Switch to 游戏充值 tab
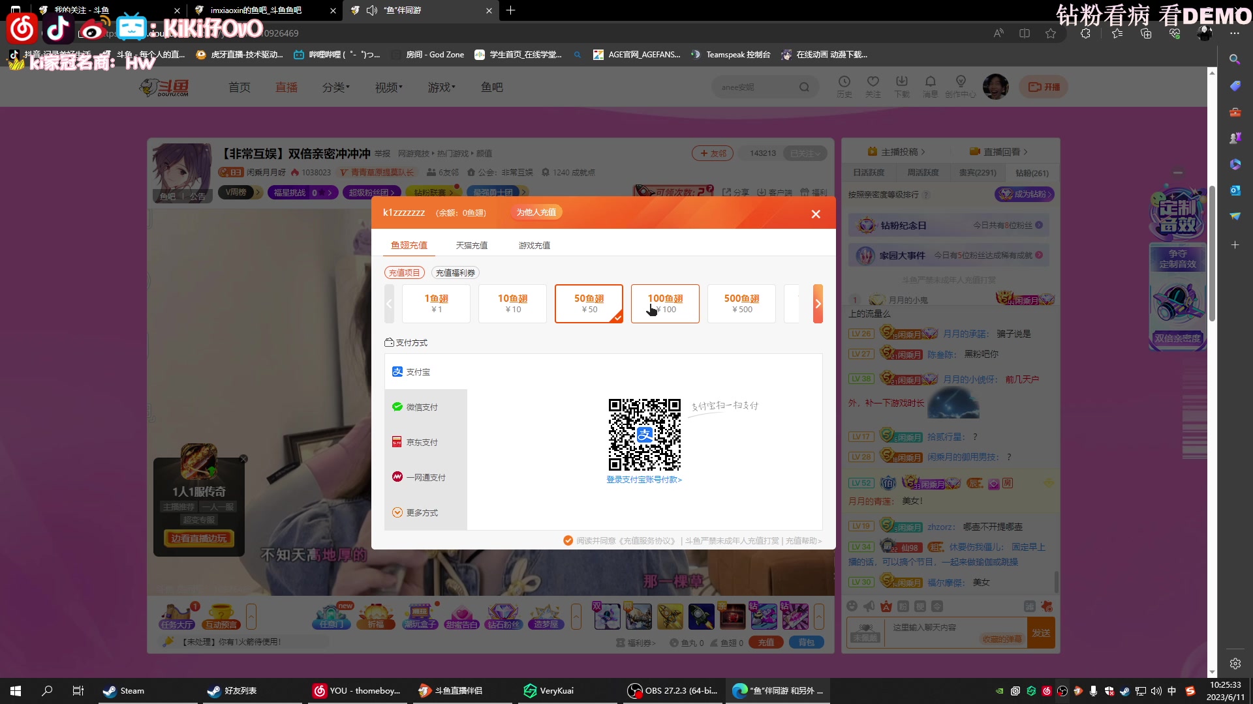 (534, 245)
